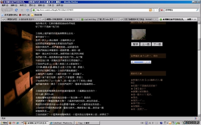Open the last recent post '★唉，我悶了.....'
The height and width of the screenshot is (125, 201).
tap(139, 109)
